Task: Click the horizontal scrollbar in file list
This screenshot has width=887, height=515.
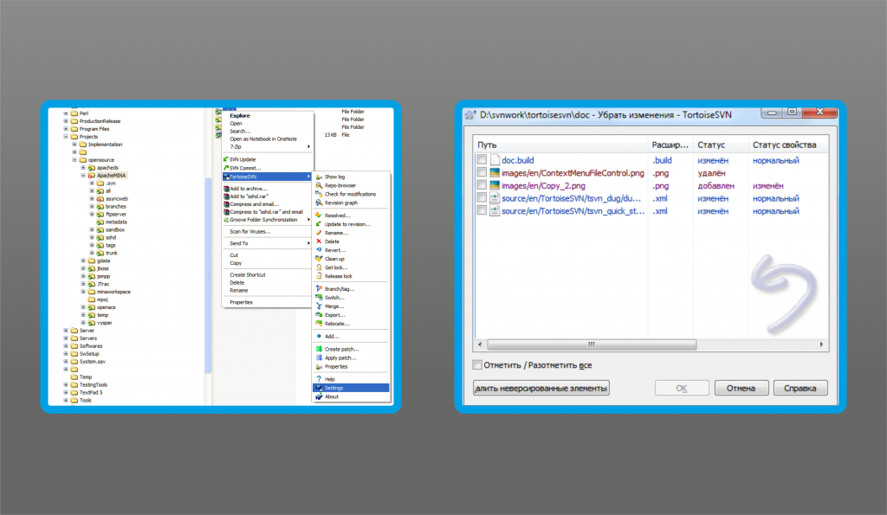Action: coord(592,344)
